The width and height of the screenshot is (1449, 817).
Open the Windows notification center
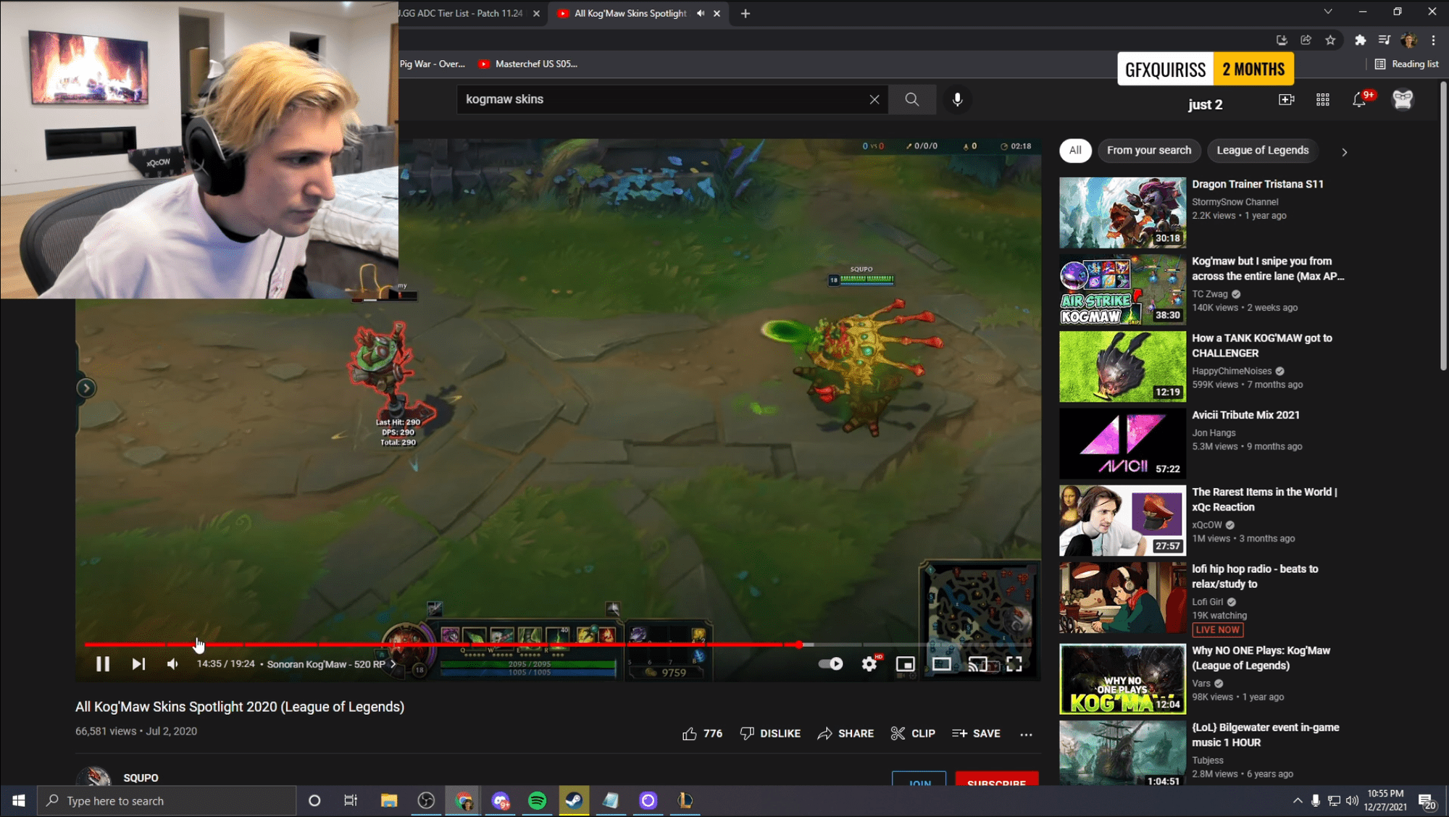point(1427,801)
